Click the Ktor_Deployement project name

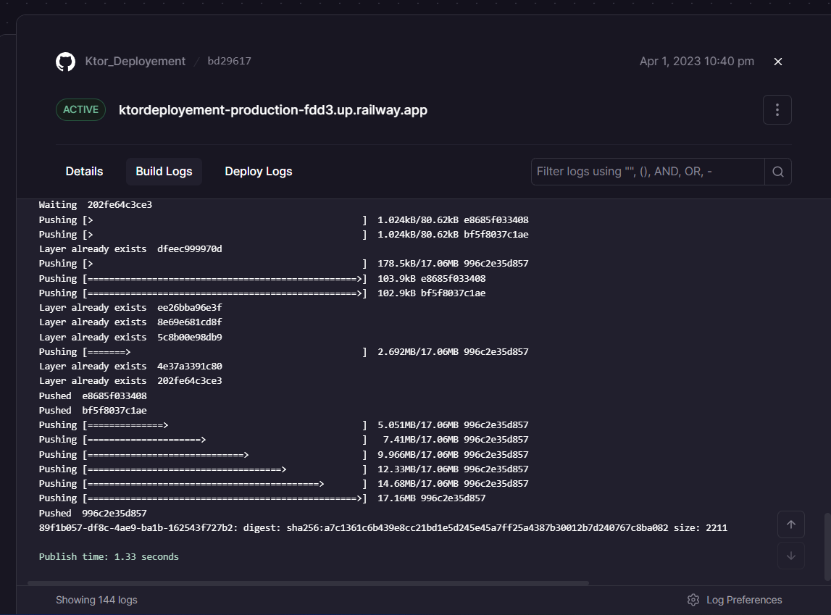135,62
